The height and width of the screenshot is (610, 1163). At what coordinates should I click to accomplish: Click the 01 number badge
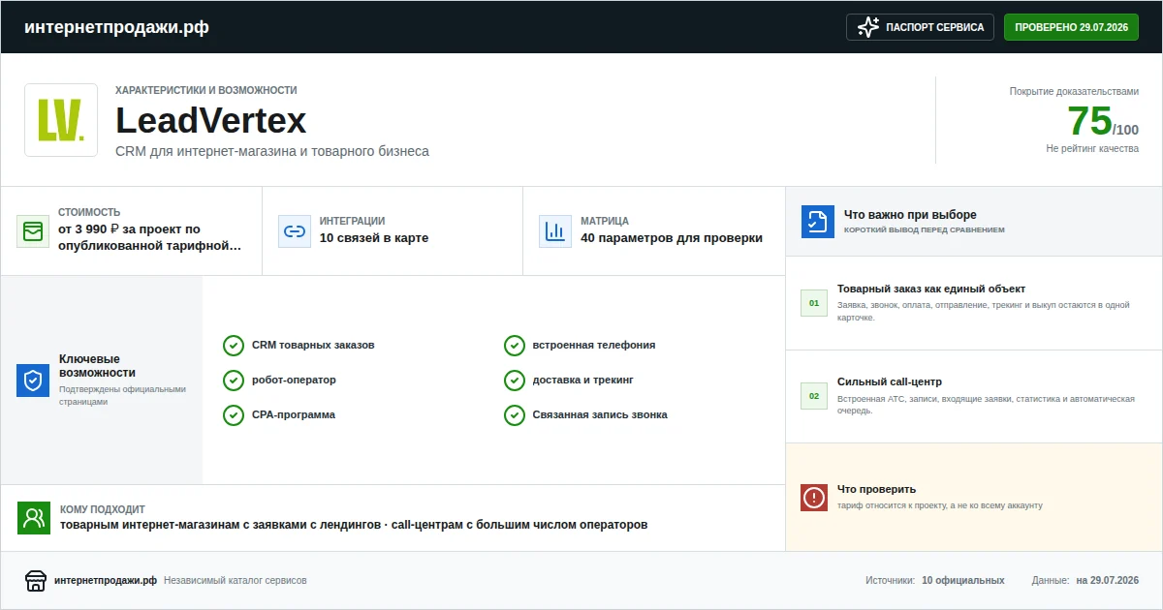click(814, 303)
